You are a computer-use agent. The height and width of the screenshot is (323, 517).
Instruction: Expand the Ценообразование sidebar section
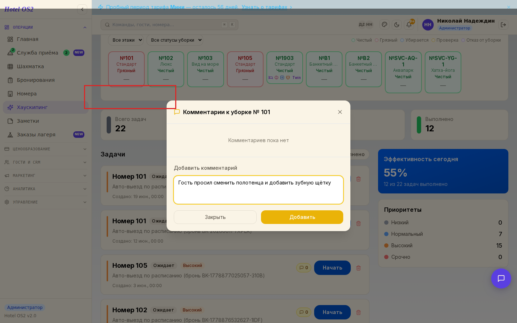pos(46,149)
